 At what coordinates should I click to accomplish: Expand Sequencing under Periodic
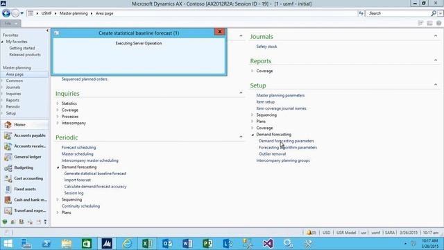(58, 199)
